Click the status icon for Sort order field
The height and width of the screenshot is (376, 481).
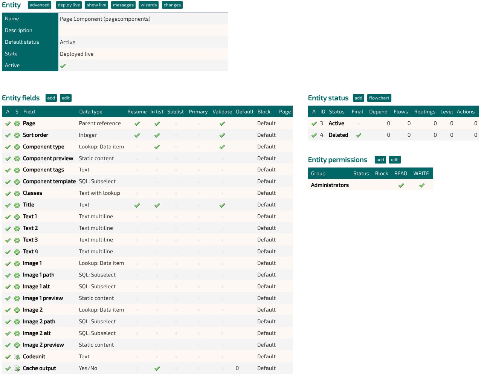[x=17, y=135]
